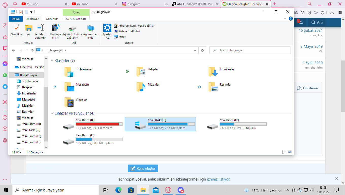345x195 pixels.
Task: Click the breadcrumb chevron after Bu bilgisayar
Action: (65, 50)
